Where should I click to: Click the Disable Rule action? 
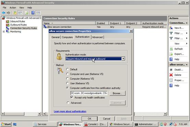coord(179,70)
